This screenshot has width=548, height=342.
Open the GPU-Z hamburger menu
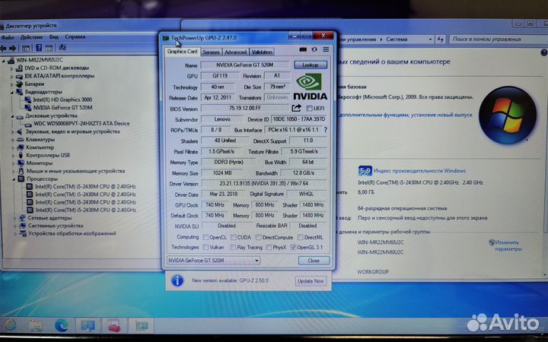326,50
